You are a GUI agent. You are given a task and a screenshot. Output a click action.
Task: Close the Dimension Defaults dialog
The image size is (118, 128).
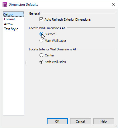point(113,4)
